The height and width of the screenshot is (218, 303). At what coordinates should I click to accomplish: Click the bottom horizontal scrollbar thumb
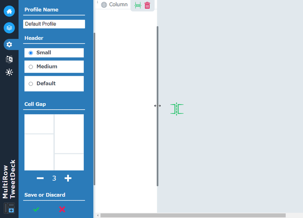pyautogui.click(x=193, y=215)
